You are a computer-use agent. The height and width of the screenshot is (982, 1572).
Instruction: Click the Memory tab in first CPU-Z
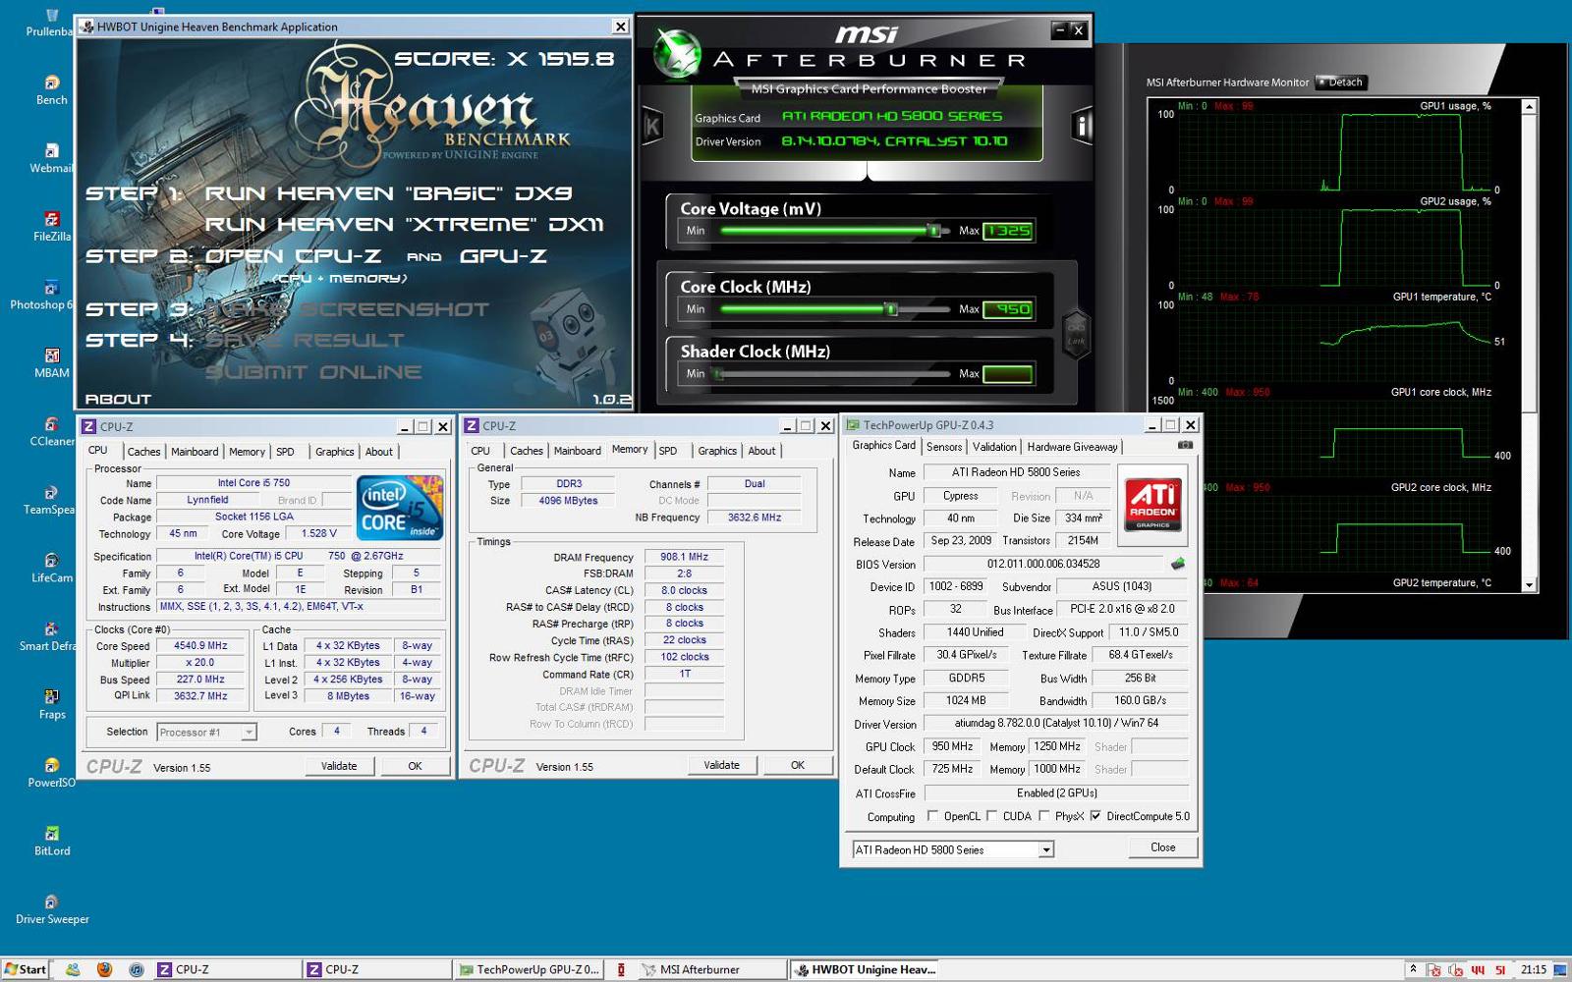[x=247, y=452]
